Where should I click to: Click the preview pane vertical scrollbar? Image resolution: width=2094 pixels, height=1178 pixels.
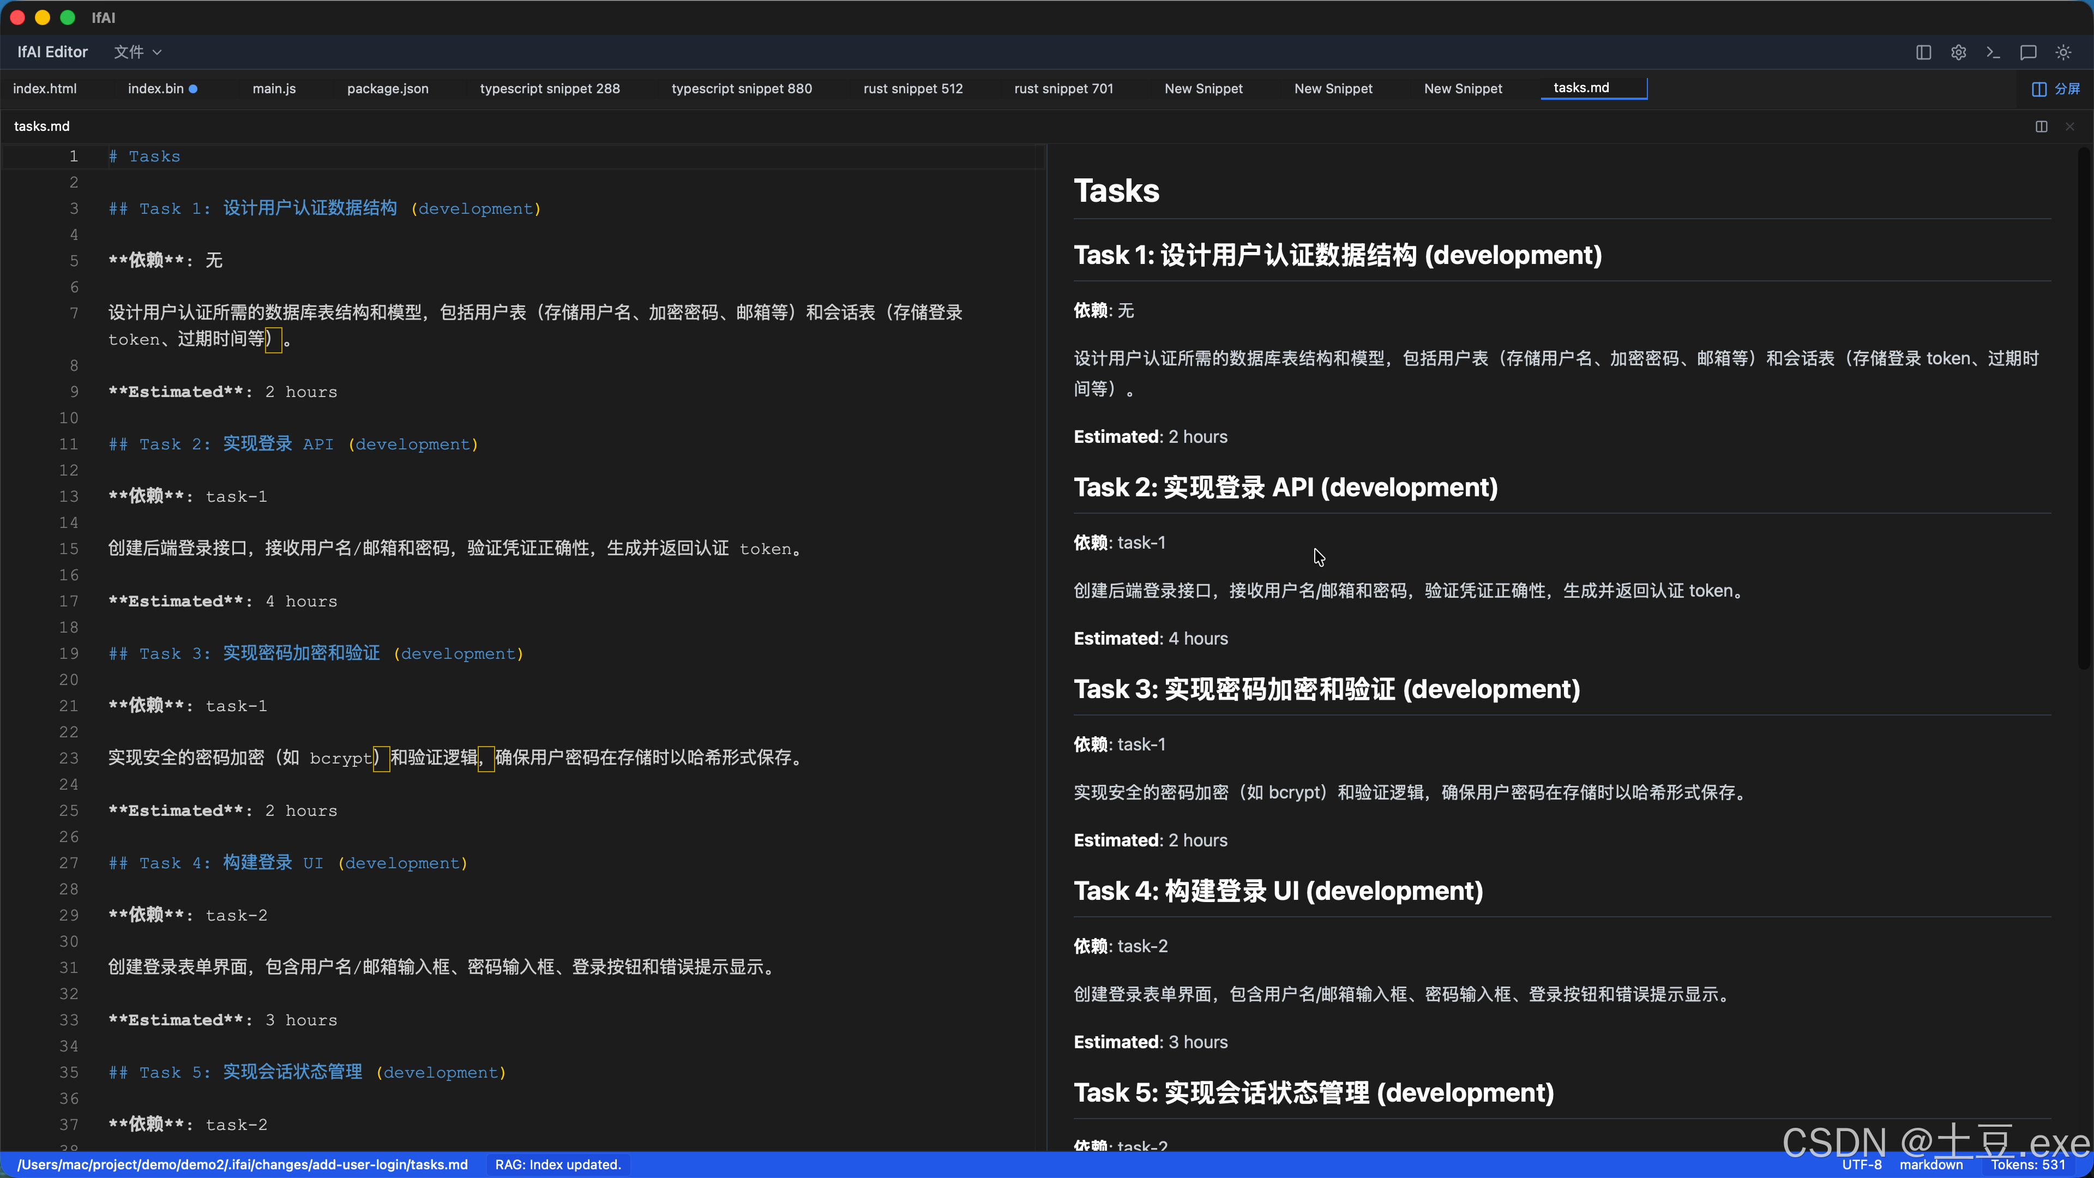(x=2084, y=406)
